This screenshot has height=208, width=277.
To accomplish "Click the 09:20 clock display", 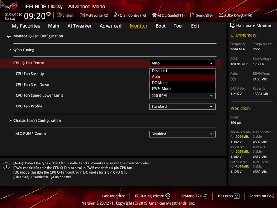I will pos(35,16).
